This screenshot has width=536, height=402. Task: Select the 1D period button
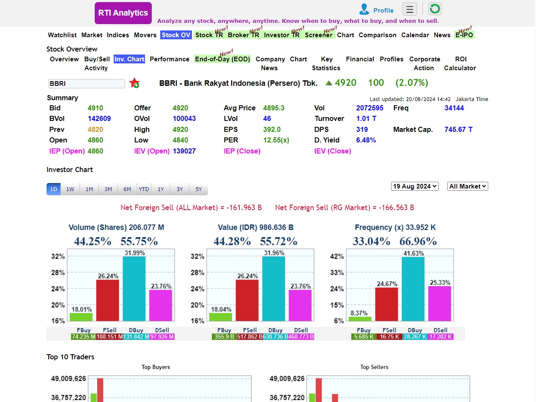tap(54, 189)
